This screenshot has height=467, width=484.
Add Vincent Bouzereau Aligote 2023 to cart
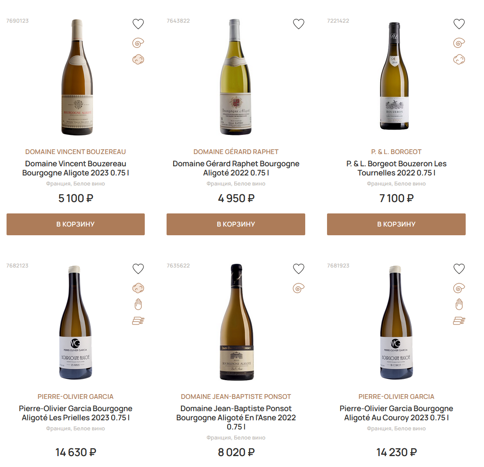[x=75, y=224]
